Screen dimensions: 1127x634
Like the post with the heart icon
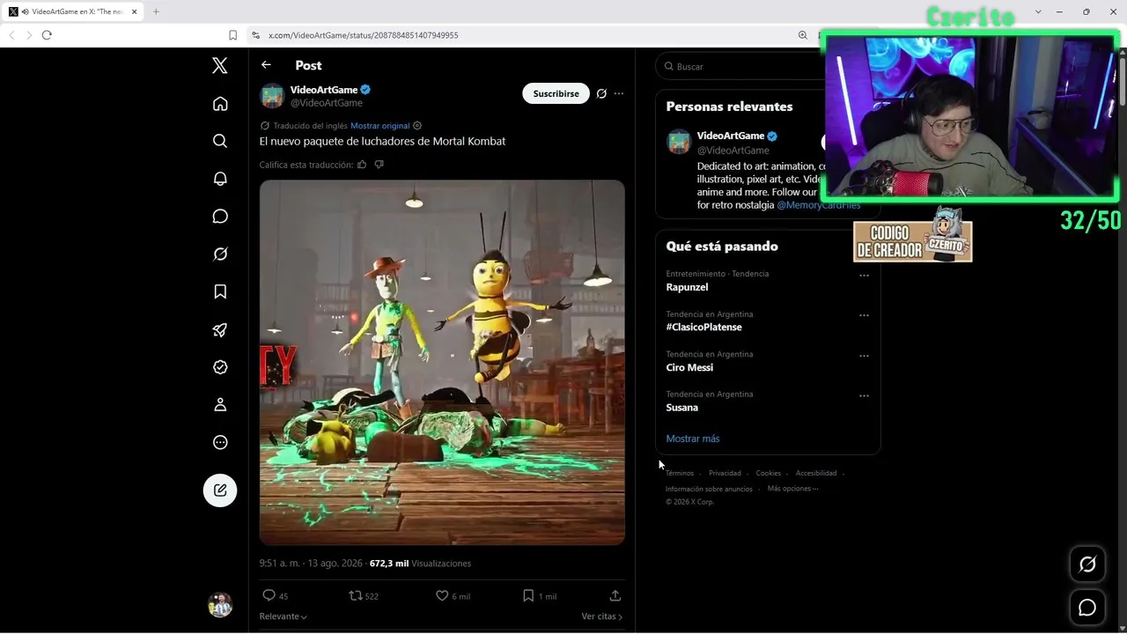442,596
